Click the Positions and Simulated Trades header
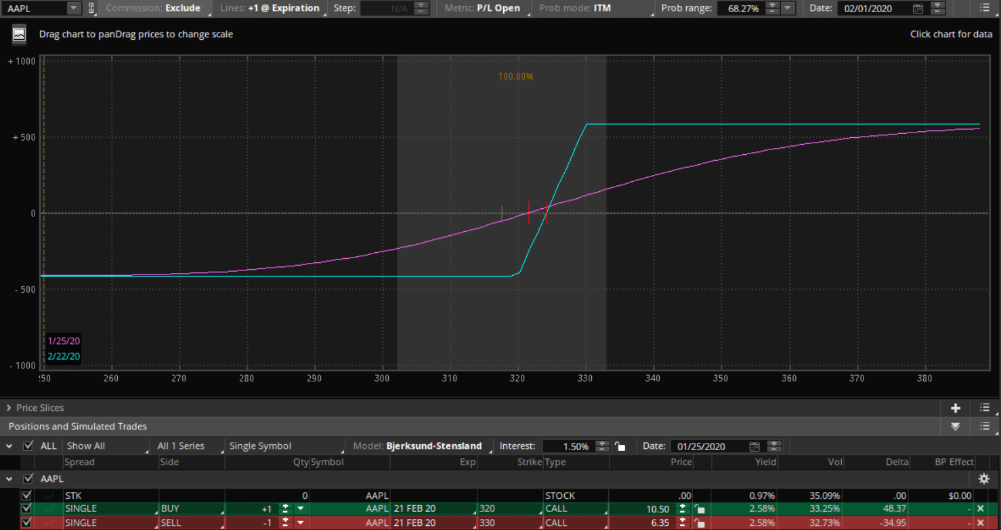Screen dimensions: 1001x530 pyautogui.click(x=78, y=426)
